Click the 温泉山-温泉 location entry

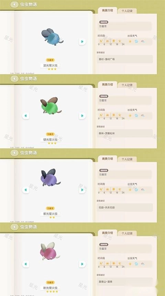[125, 282]
